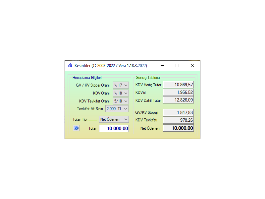The width and height of the screenshot is (265, 199).
Task: Click the KDV Tevkifatı result 978,26
Action: (x=178, y=120)
